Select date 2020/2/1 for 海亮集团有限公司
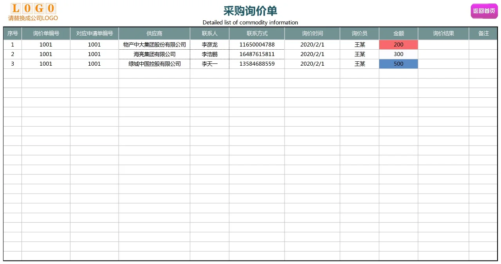 pos(312,54)
